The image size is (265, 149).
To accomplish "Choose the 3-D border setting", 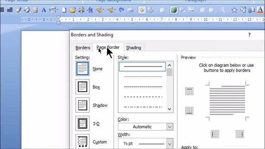I will click(82, 123).
